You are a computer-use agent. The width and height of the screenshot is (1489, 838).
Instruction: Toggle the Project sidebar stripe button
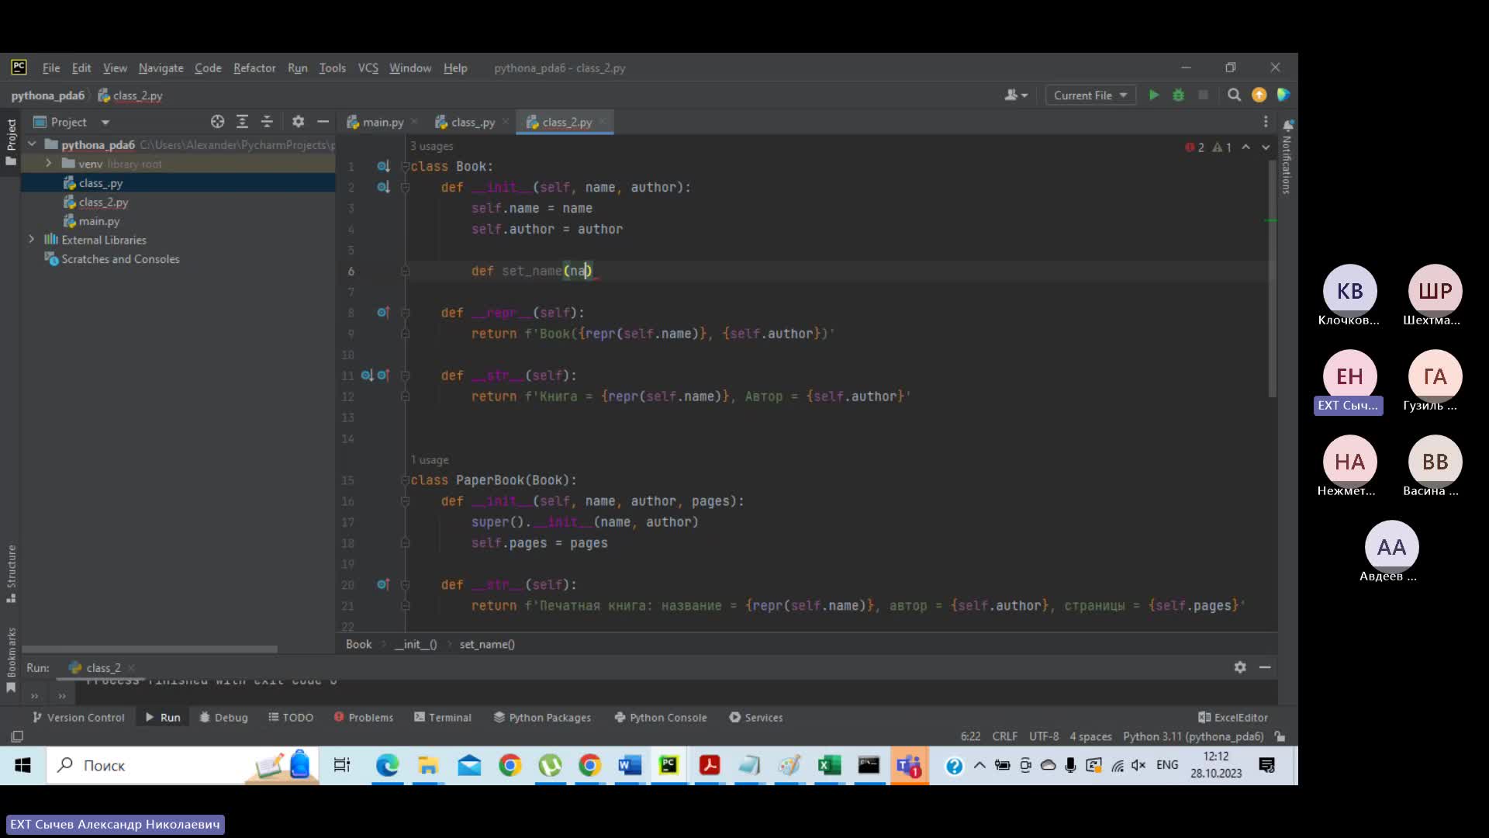[x=11, y=142]
